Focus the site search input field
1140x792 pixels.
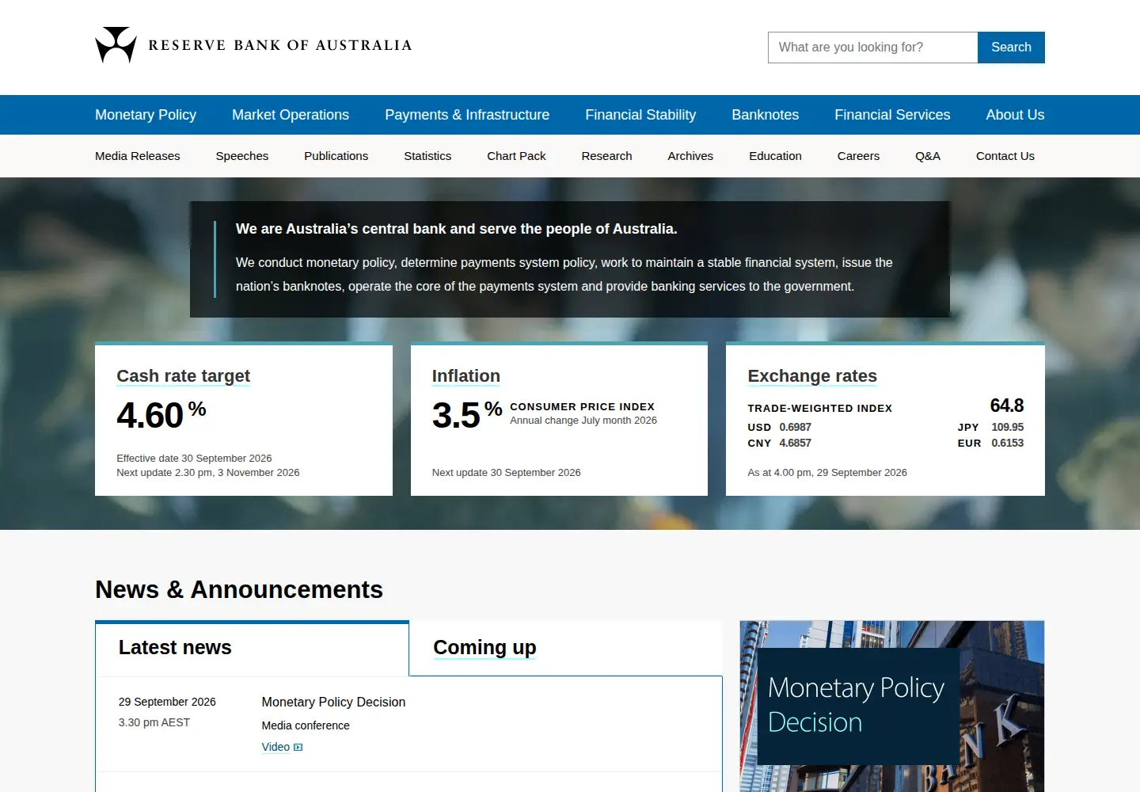(x=872, y=48)
